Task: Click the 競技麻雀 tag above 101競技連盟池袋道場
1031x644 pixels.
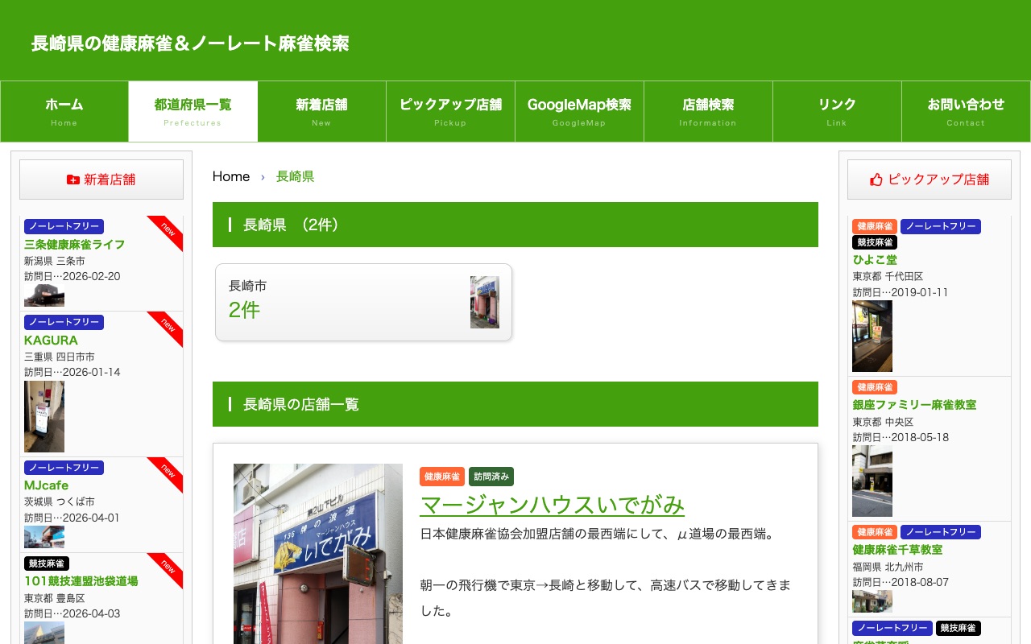Action: (x=47, y=563)
